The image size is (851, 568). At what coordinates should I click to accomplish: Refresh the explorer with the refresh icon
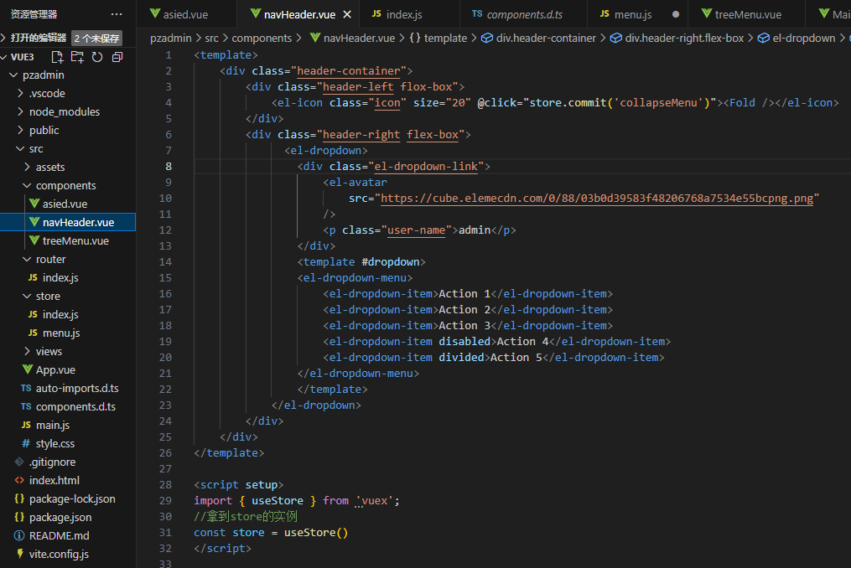coord(97,57)
